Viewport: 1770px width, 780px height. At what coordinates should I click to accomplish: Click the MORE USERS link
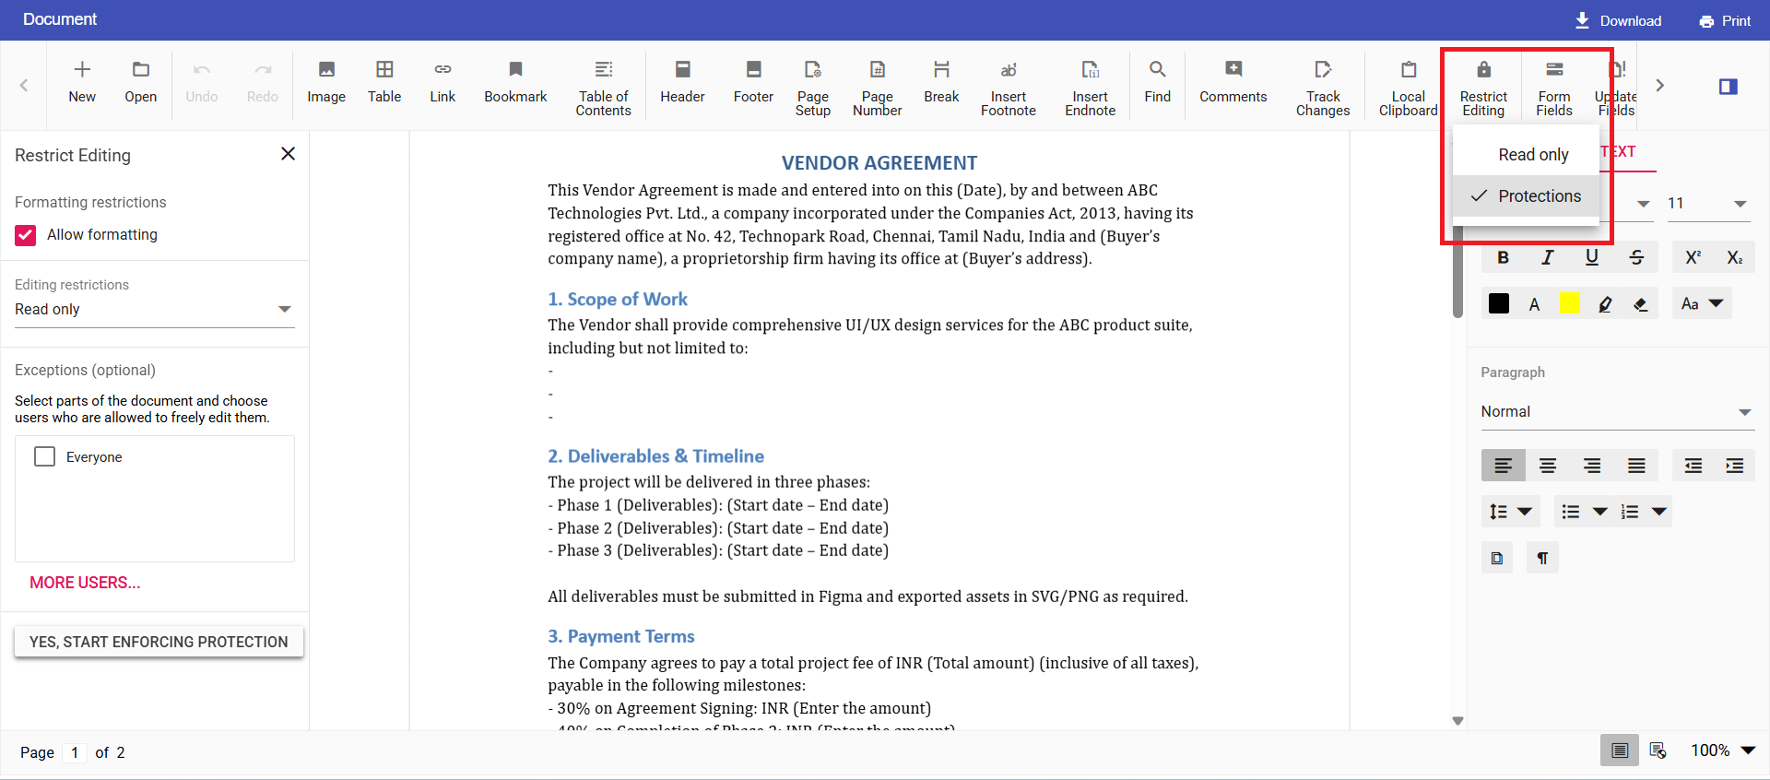coord(85,583)
